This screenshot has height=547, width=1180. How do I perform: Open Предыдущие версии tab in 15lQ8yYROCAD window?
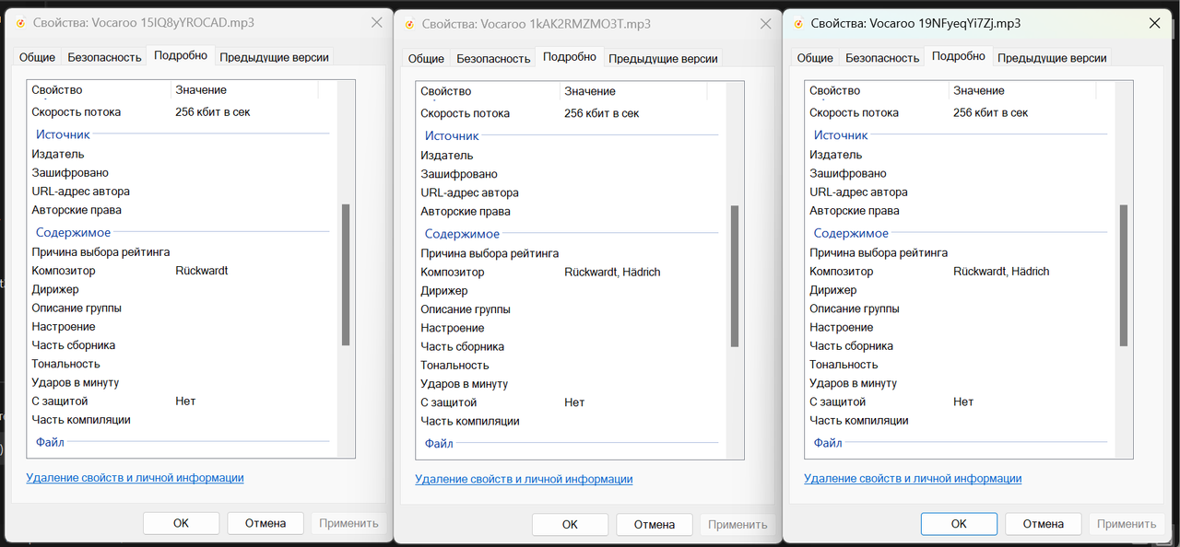(274, 57)
